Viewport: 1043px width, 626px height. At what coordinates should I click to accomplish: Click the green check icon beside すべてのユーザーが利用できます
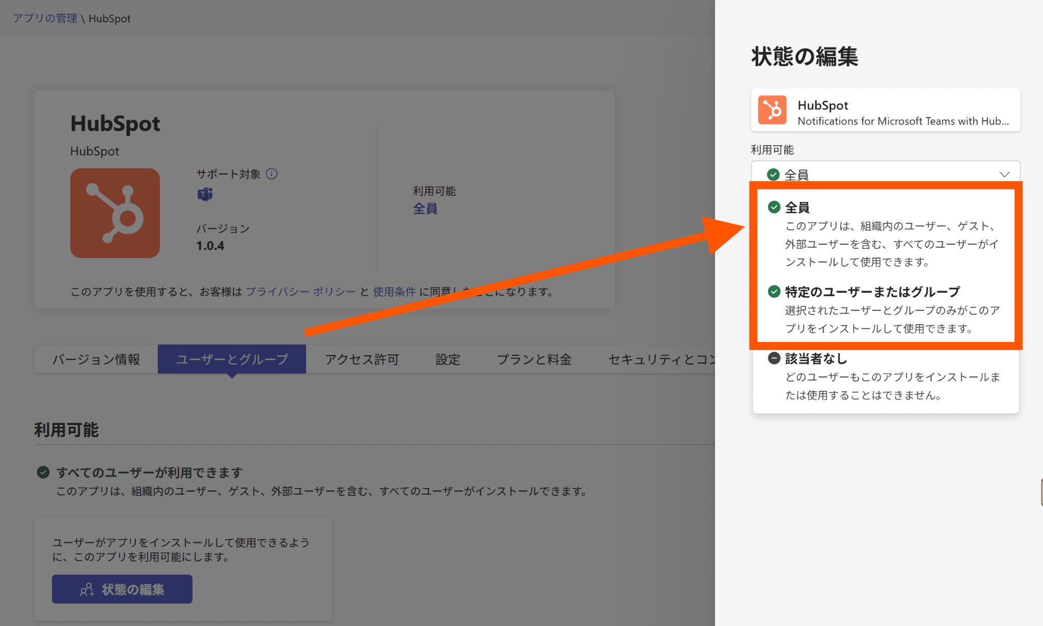[x=43, y=472]
